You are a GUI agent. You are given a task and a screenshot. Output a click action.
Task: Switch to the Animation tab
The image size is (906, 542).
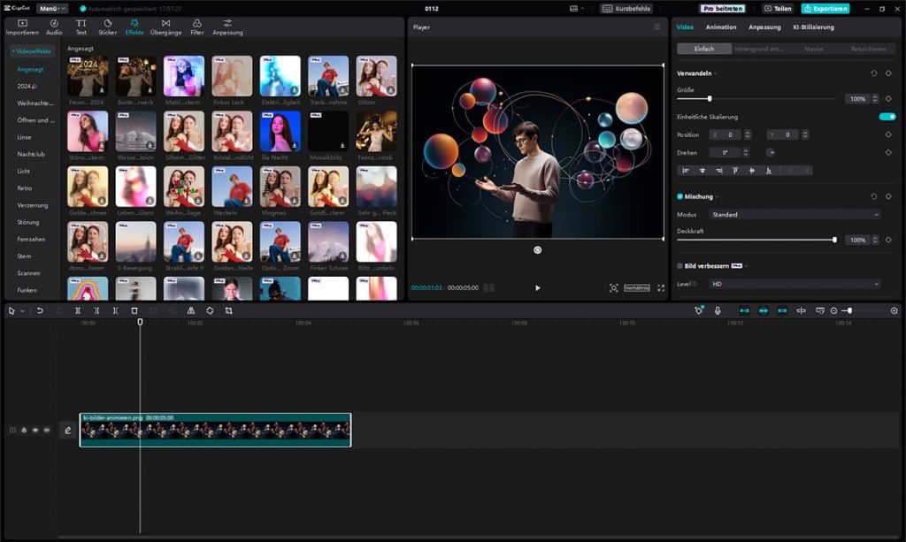[x=720, y=27]
